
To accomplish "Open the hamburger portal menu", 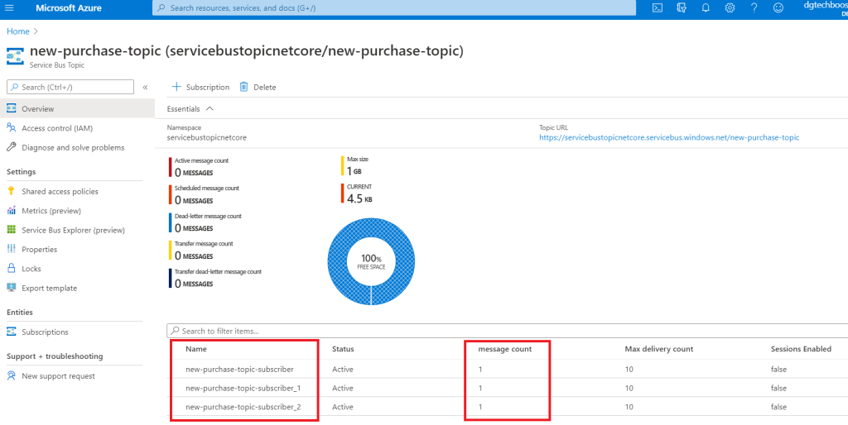I will pyautogui.click(x=10, y=7).
